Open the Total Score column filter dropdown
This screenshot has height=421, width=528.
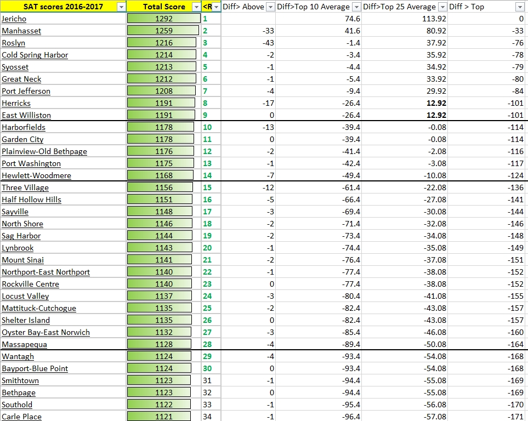click(x=196, y=7)
